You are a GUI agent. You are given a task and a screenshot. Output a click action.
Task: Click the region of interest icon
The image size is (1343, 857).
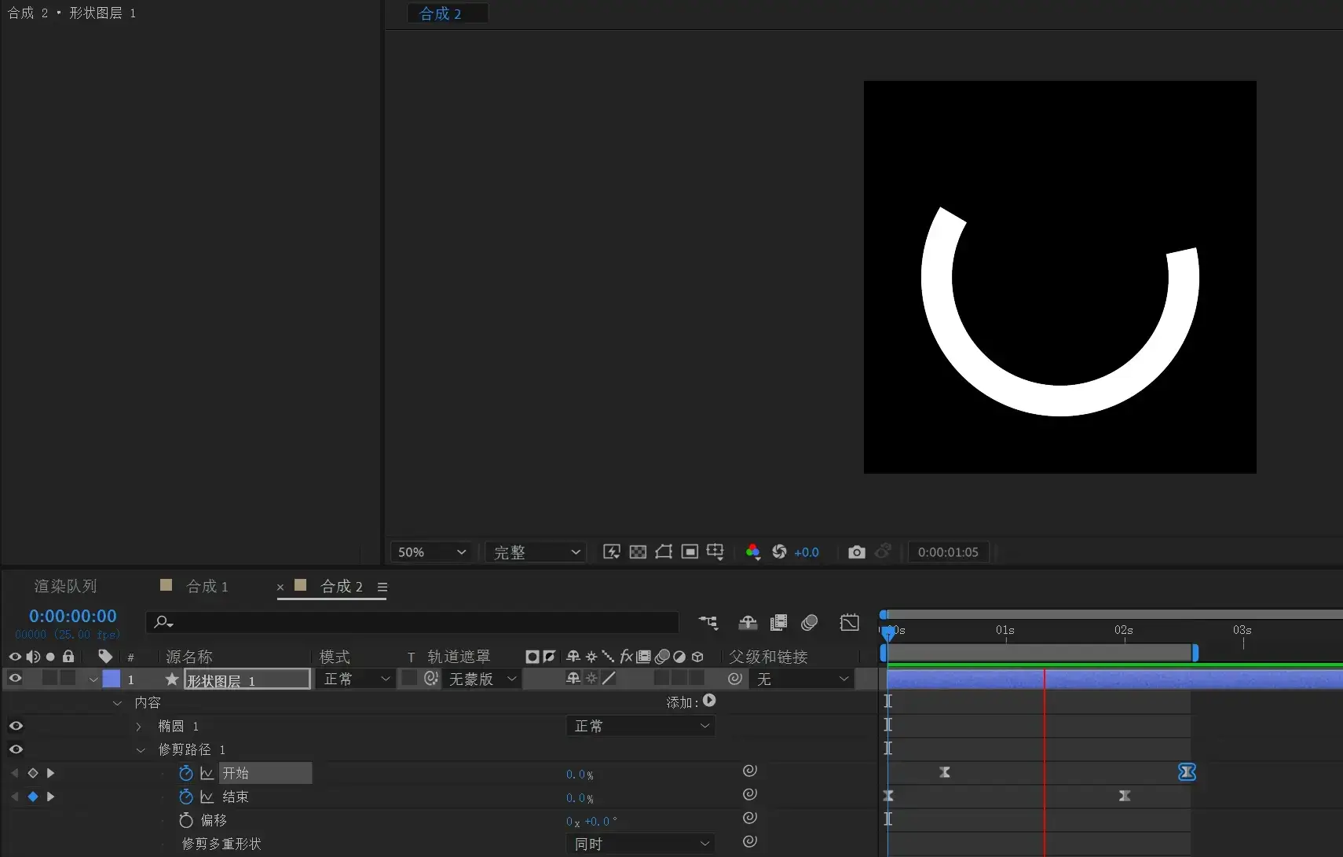[690, 552]
